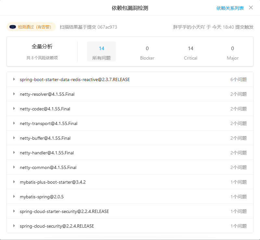Expand netty-buffer@4.1.55.Final row arrow
260x240 pixels.
pos(14,138)
